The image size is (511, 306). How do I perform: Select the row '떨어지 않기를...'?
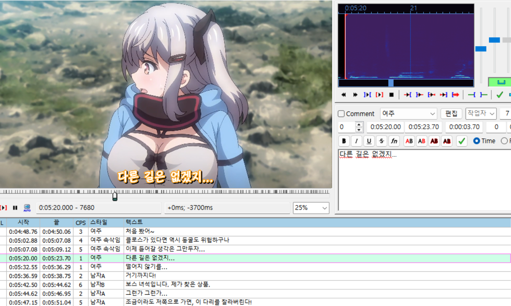pos(255,267)
